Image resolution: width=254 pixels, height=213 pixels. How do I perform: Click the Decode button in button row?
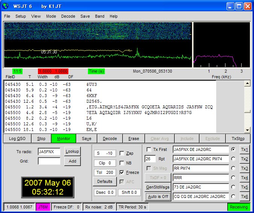click(x=110, y=139)
